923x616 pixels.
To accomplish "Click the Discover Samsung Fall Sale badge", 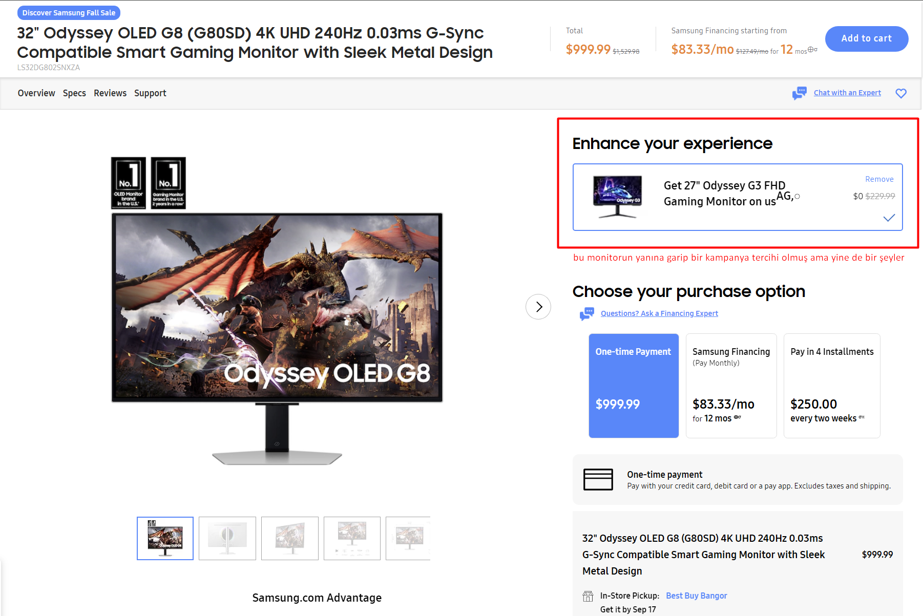I will [x=69, y=13].
